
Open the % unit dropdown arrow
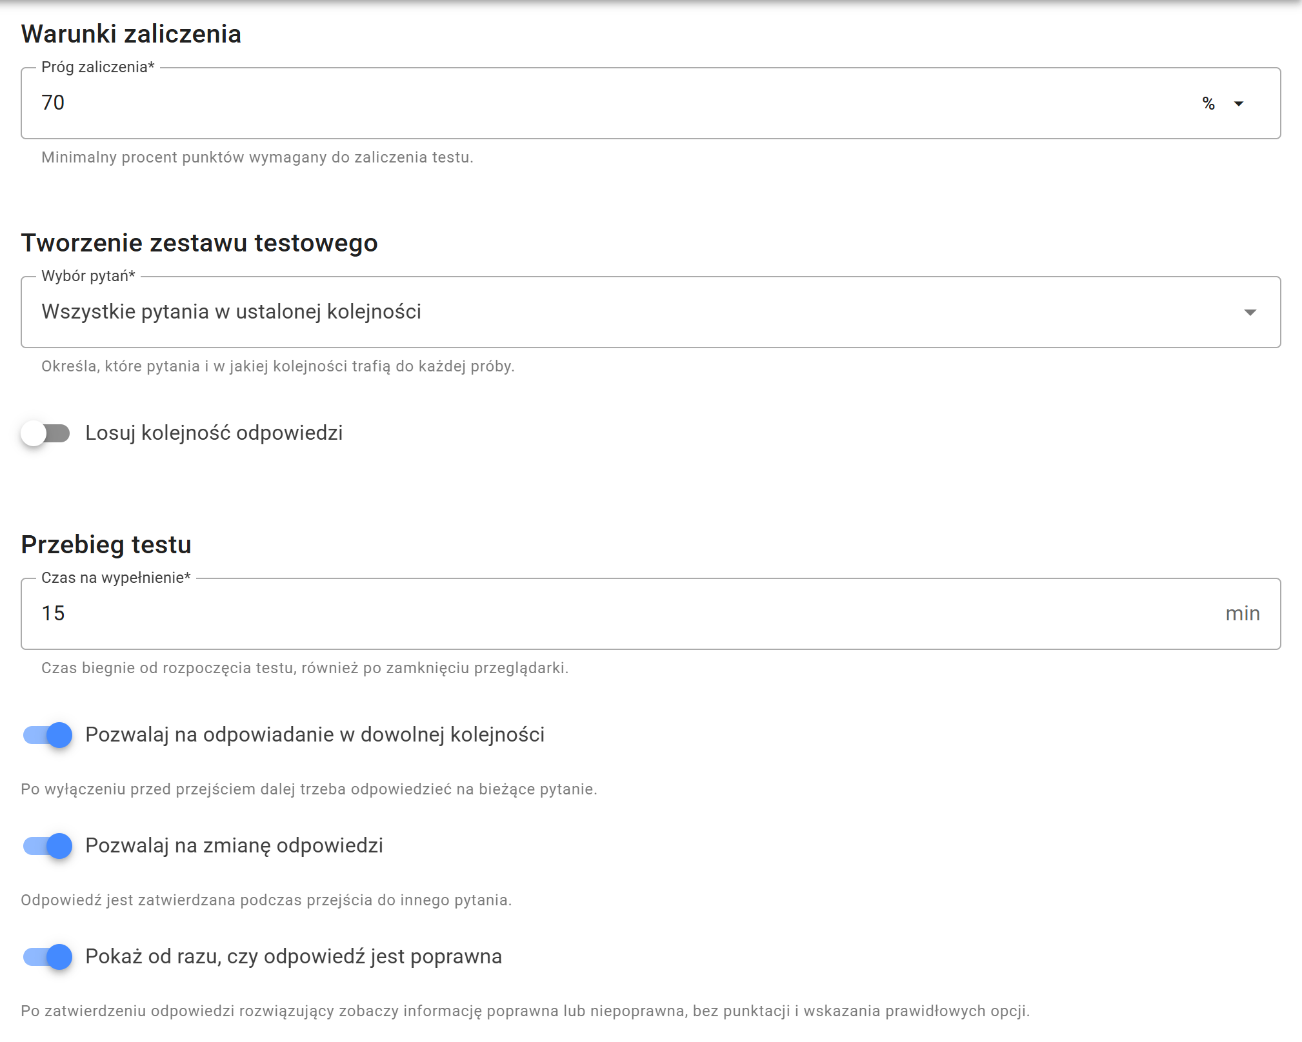pos(1238,104)
